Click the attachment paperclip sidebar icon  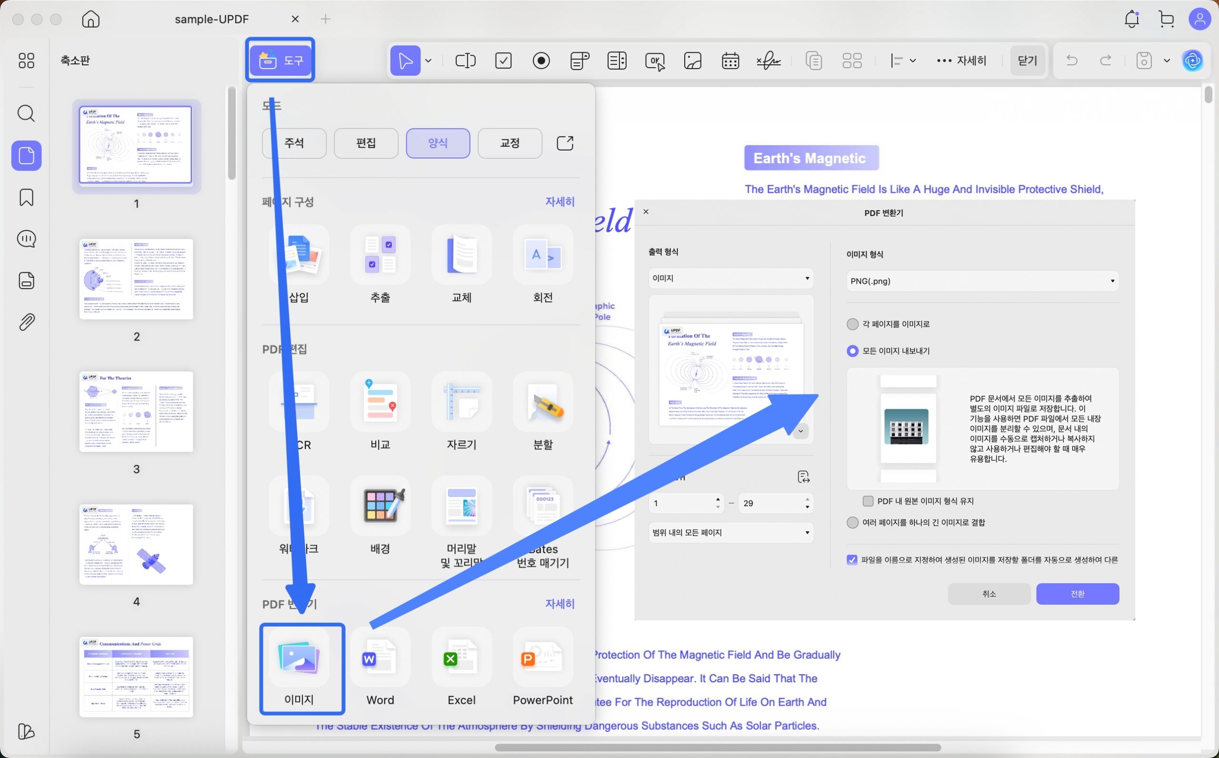point(26,322)
